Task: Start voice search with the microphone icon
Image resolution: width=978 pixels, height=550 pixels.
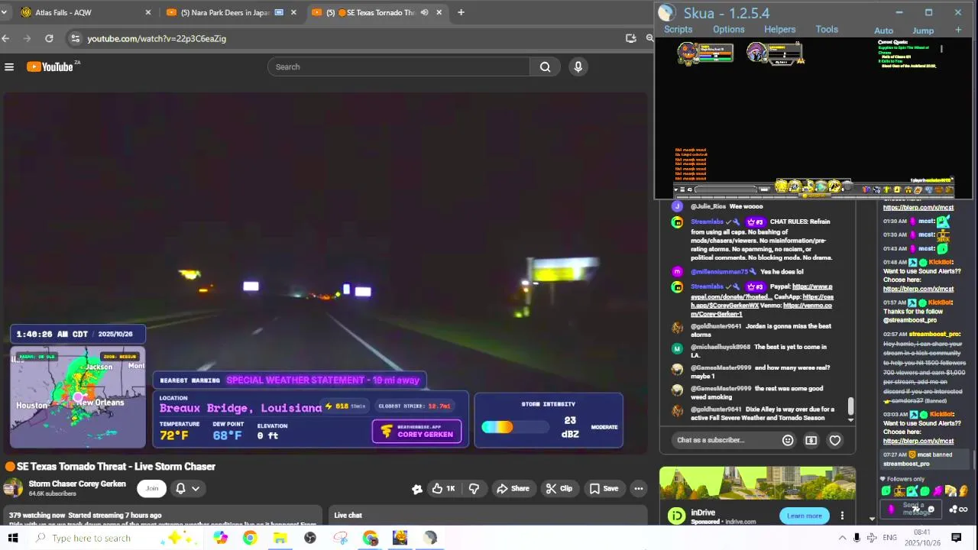Action: (x=578, y=67)
